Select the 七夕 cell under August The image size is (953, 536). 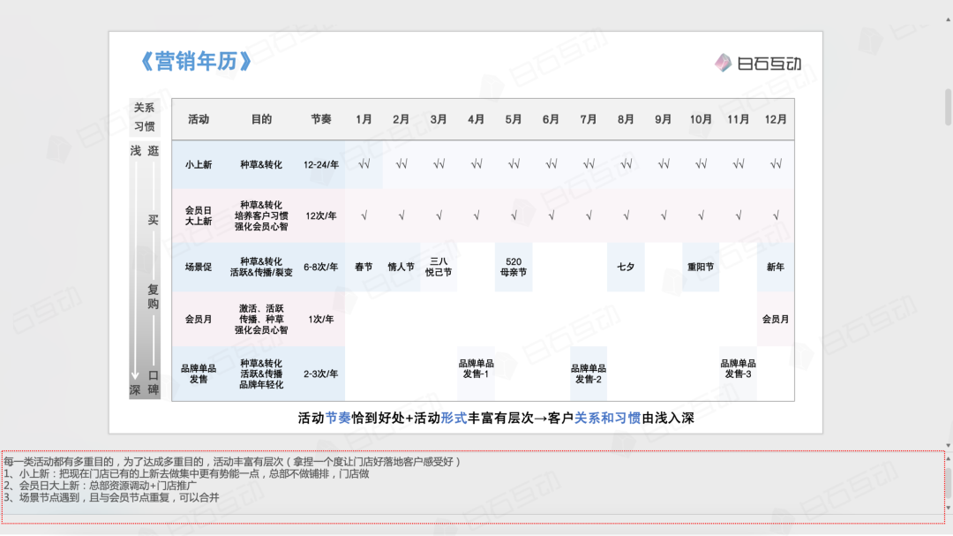pos(626,267)
